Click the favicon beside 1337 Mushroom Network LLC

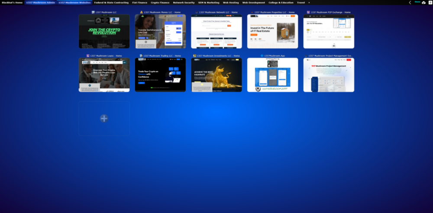(x=197, y=12)
